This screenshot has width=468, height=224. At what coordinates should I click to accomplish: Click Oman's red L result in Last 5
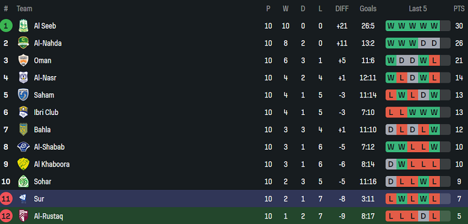434,60
